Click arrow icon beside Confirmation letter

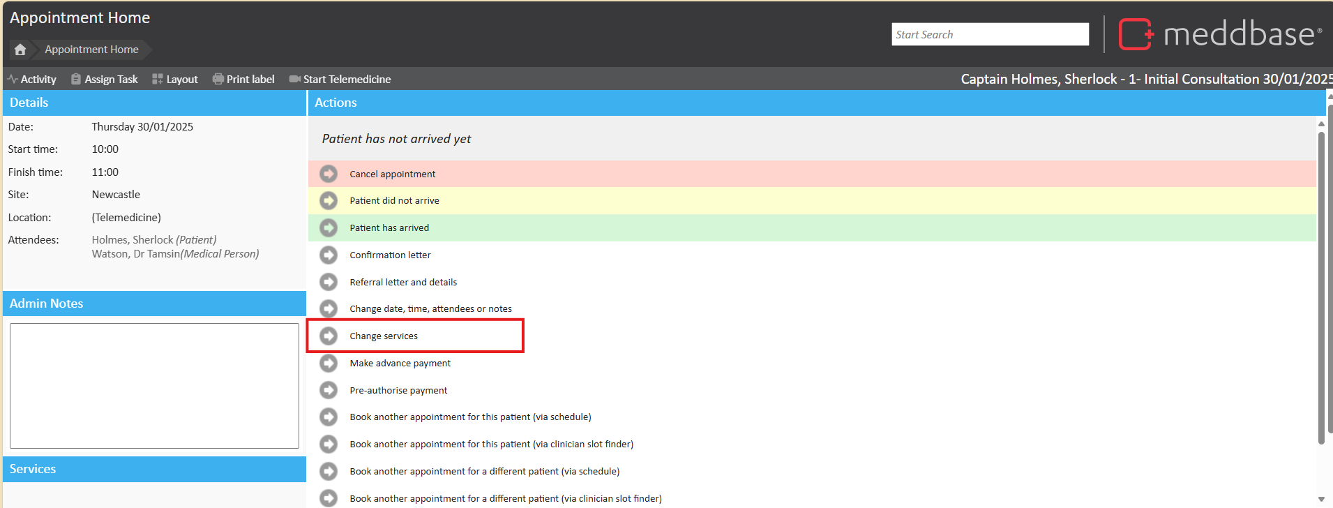tap(329, 255)
